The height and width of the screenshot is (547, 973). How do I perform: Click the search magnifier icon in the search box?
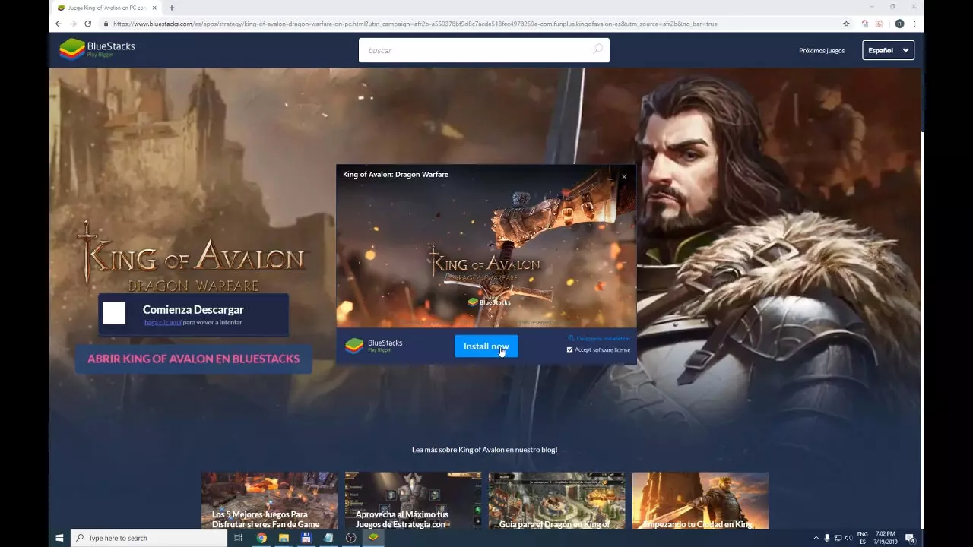click(x=597, y=50)
